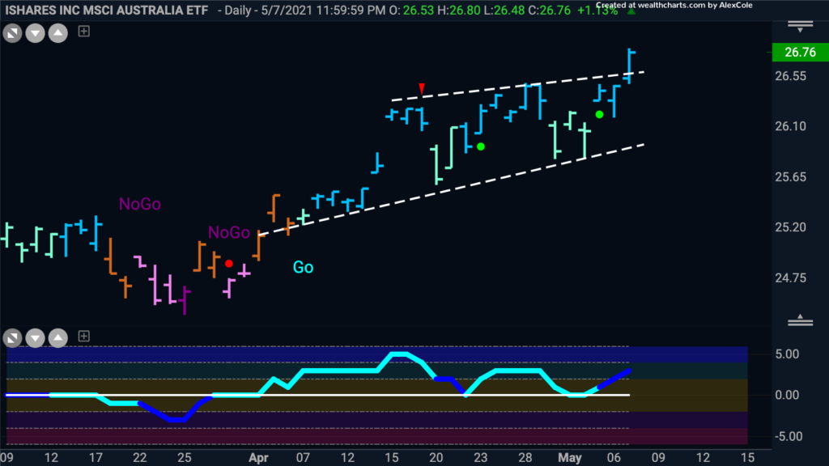Viewport: 829px width, 466px height.
Task: Click the green dot in early May
Action: click(x=599, y=114)
